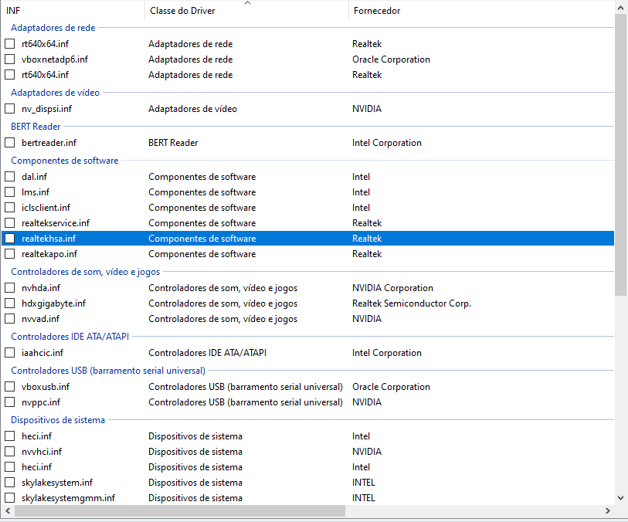Click Realtek vendor in realtekapo.inf row
The image size is (628, 522).
[x=367, y=254]
